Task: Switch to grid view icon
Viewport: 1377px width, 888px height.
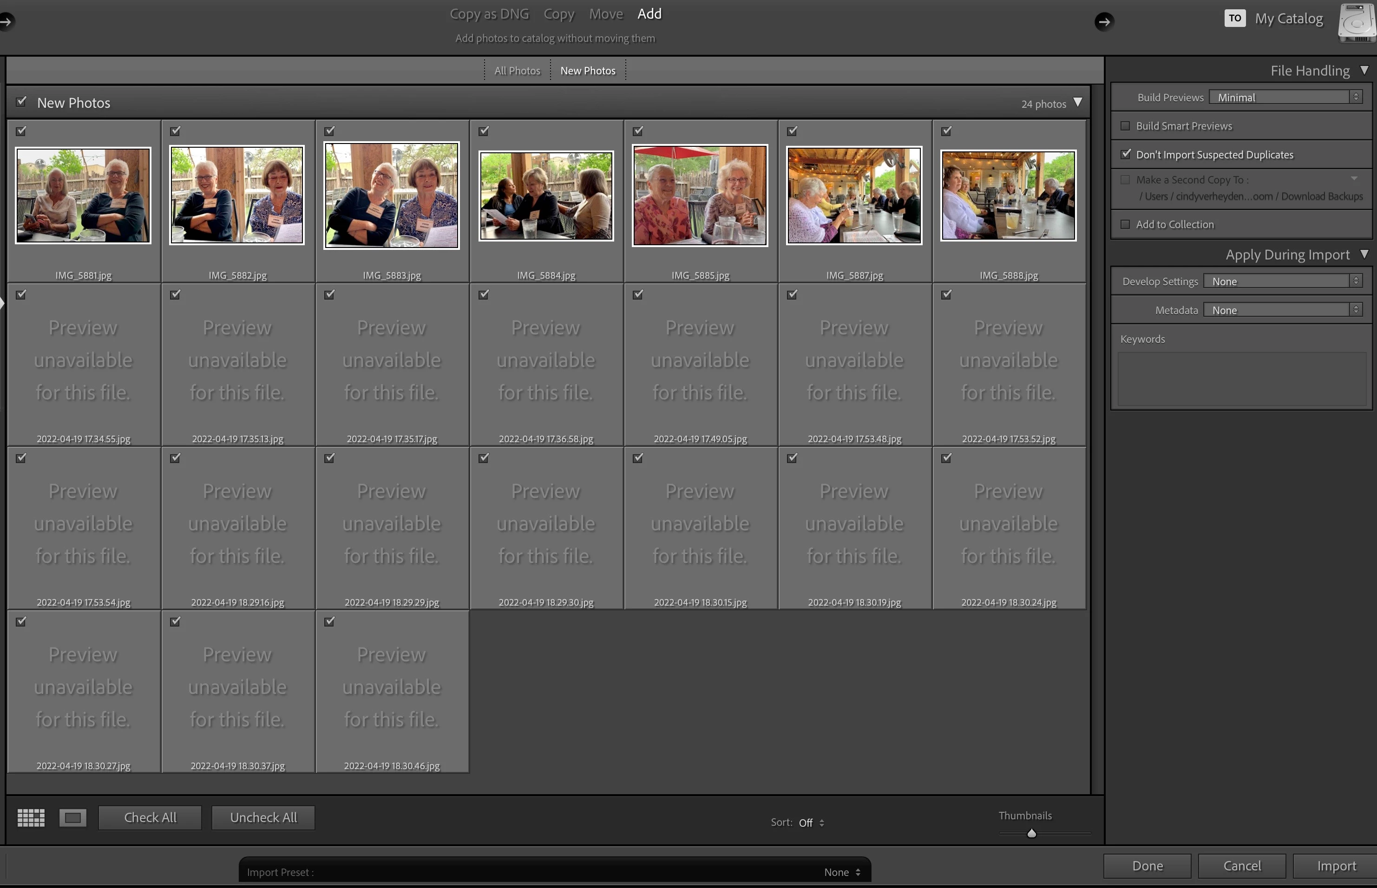Action: (x=31, y=817)
